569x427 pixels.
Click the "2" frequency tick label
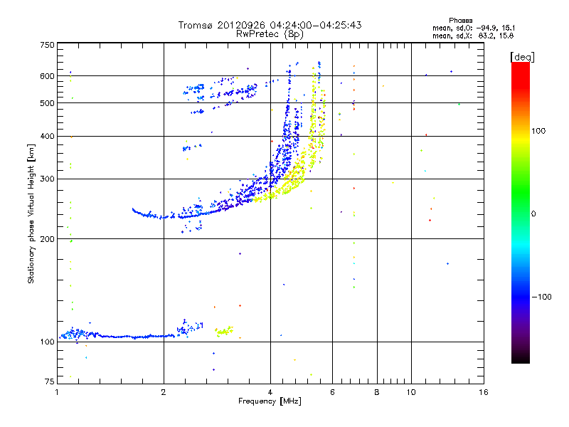pyautogui.click(x=164, y=392)
